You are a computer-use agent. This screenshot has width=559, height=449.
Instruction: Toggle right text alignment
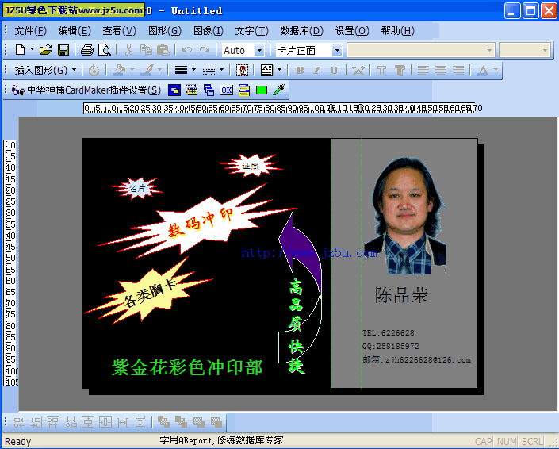(458, 71)
